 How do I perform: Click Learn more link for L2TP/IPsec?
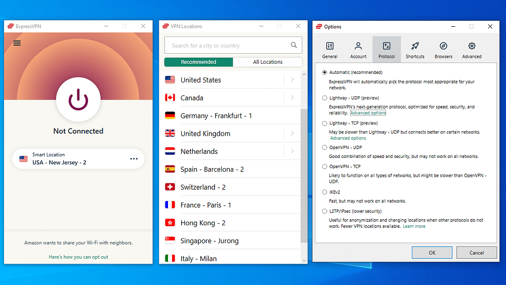414,226
